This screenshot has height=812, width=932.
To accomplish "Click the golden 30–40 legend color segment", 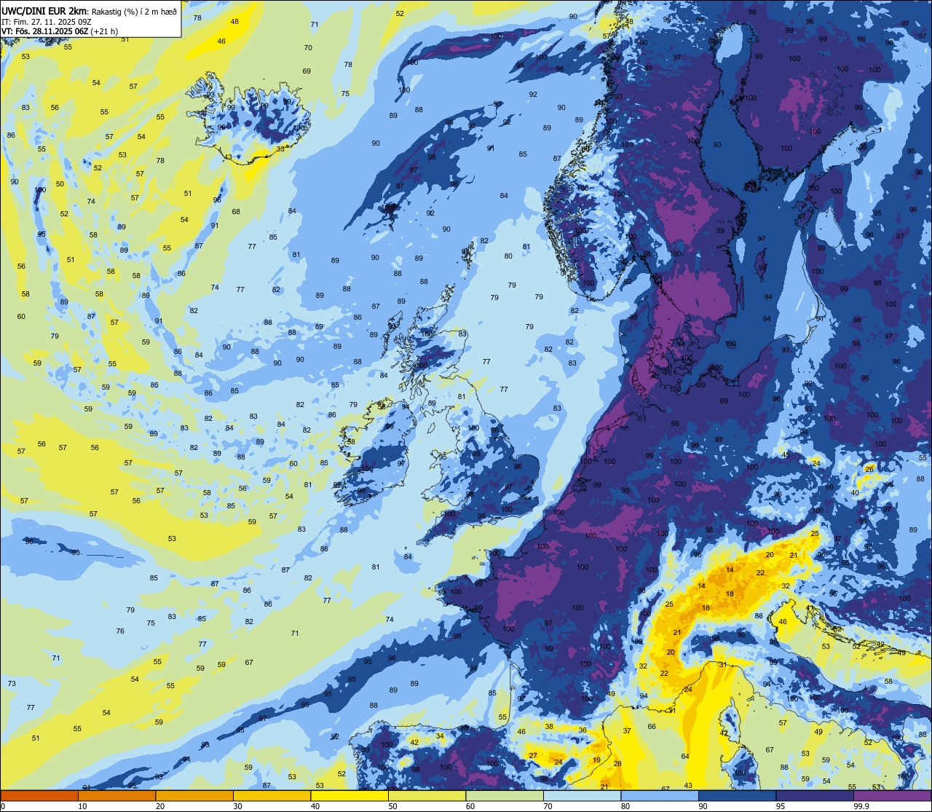I will [x=272, y=795].
